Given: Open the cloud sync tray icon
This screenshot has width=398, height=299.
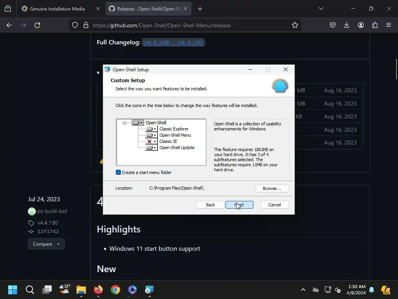Looking at the screenshot, I should point(316,290).
